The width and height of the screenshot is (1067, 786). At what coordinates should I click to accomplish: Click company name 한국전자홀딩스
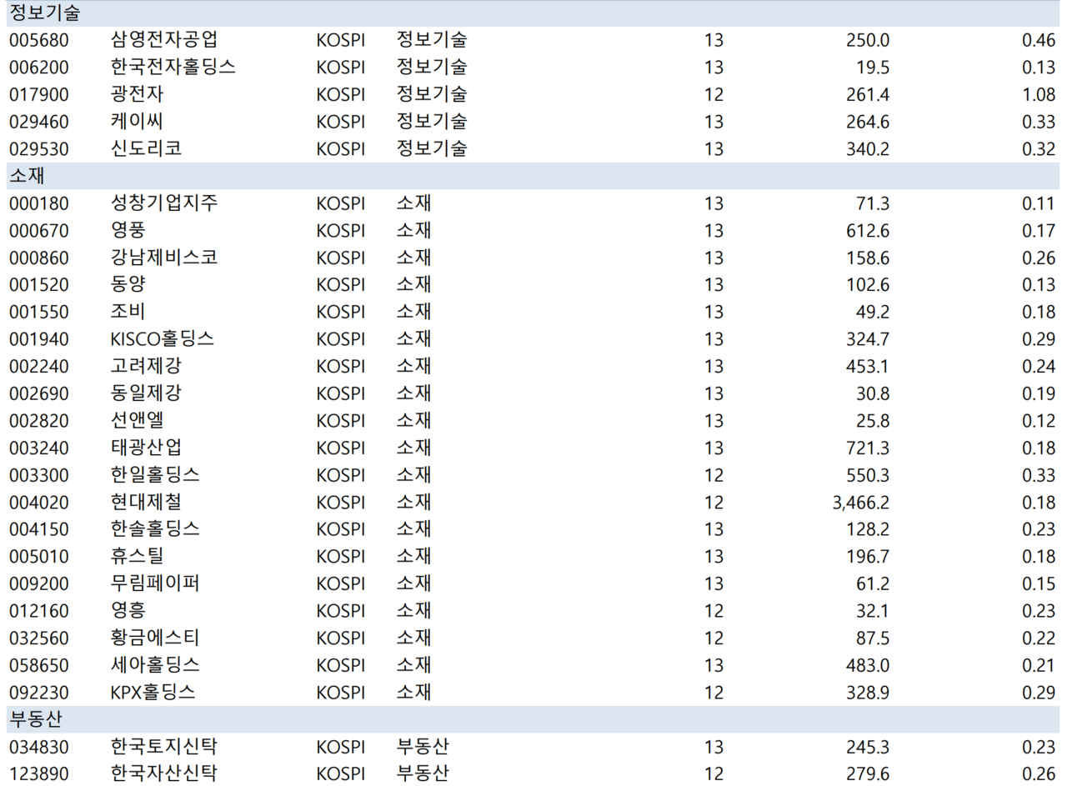[173, 68]
